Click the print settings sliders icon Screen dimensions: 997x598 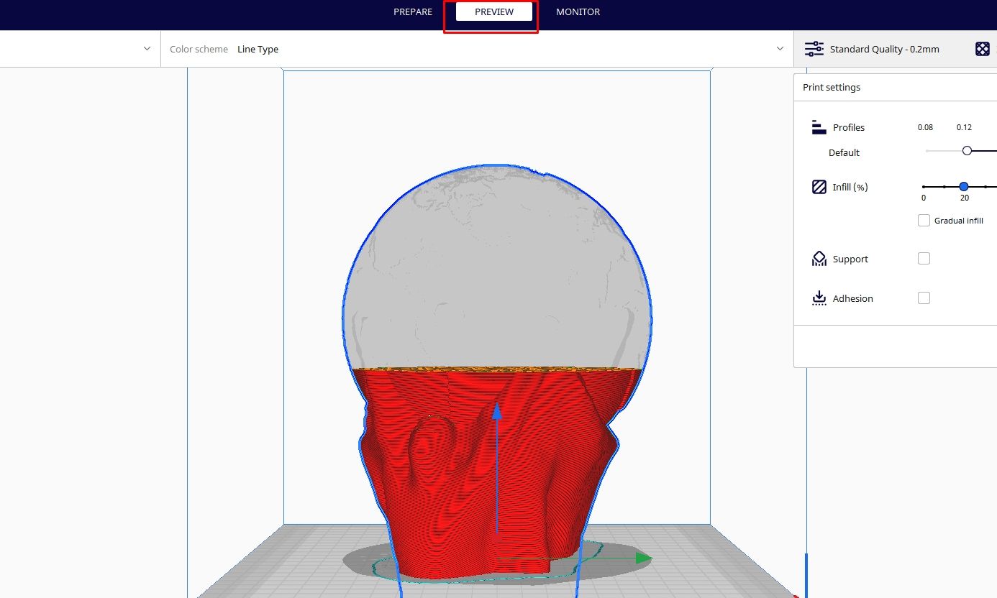(814, 48)
